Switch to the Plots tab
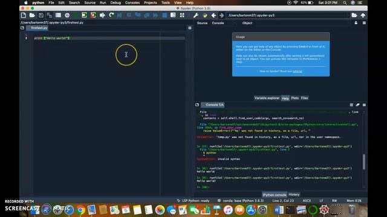Screen dimensions: 387x217 pos(294,98)
